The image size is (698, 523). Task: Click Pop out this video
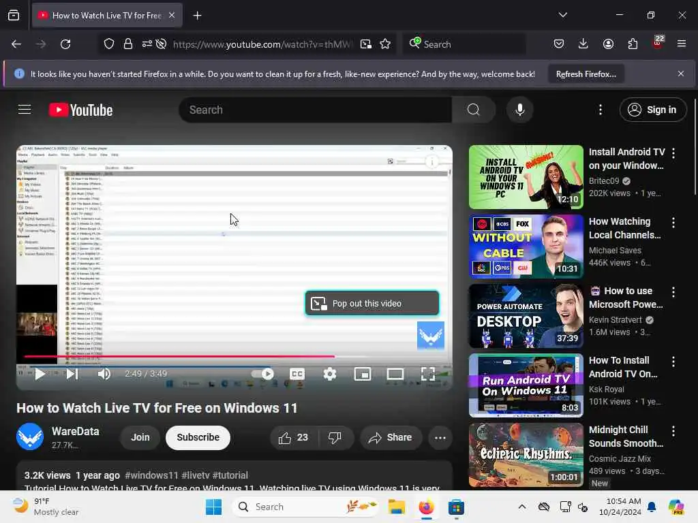pyautogui.click(x=372, y=303)
